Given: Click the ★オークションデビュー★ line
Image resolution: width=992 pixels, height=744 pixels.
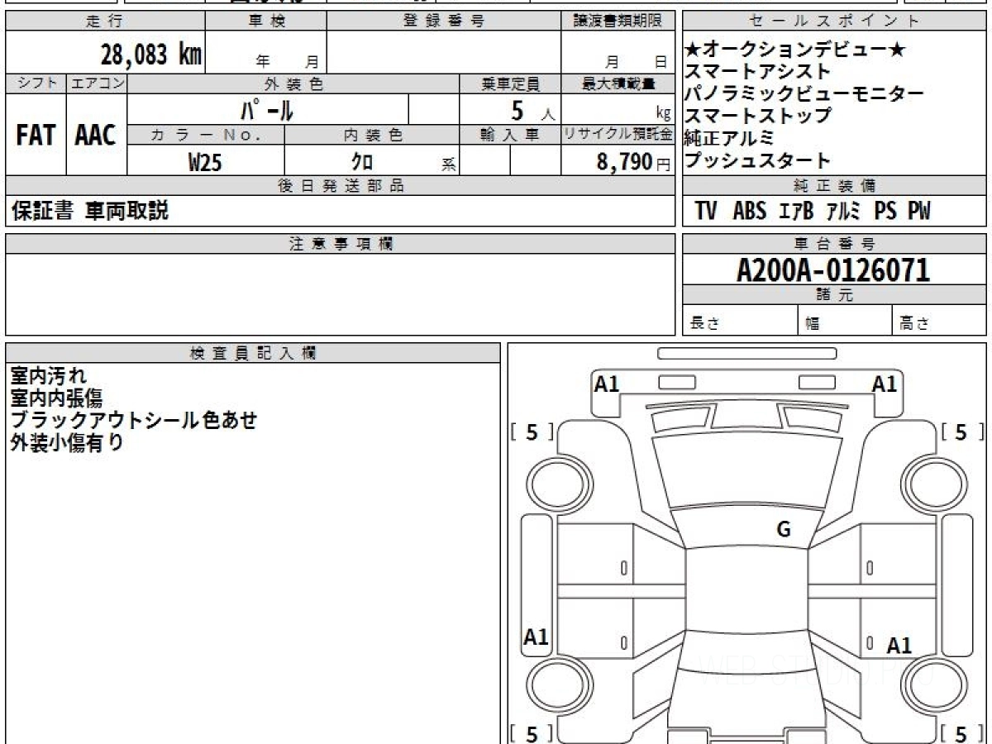Looking at the screenshot, I should pos(796,50).
